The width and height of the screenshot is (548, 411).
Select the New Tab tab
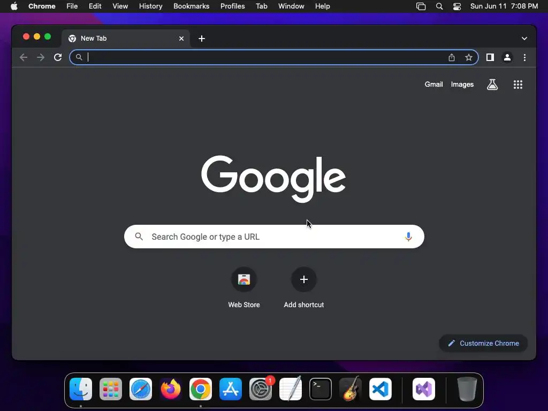(x=126, y=39)
